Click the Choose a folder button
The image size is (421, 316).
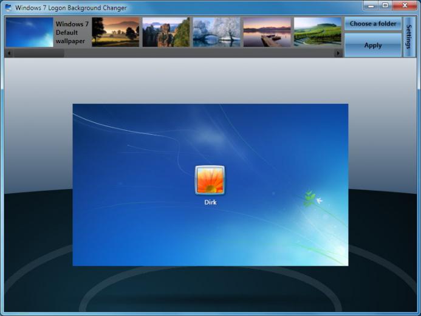pos(373,24)
